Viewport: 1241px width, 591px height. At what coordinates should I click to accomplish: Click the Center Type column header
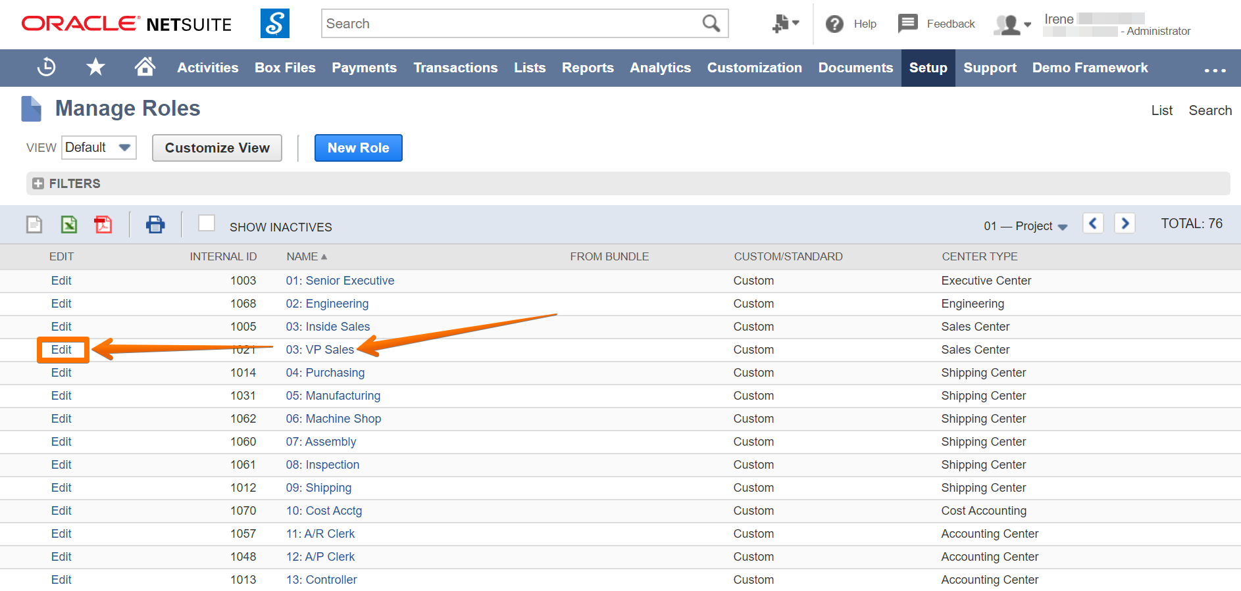[980, 256]
